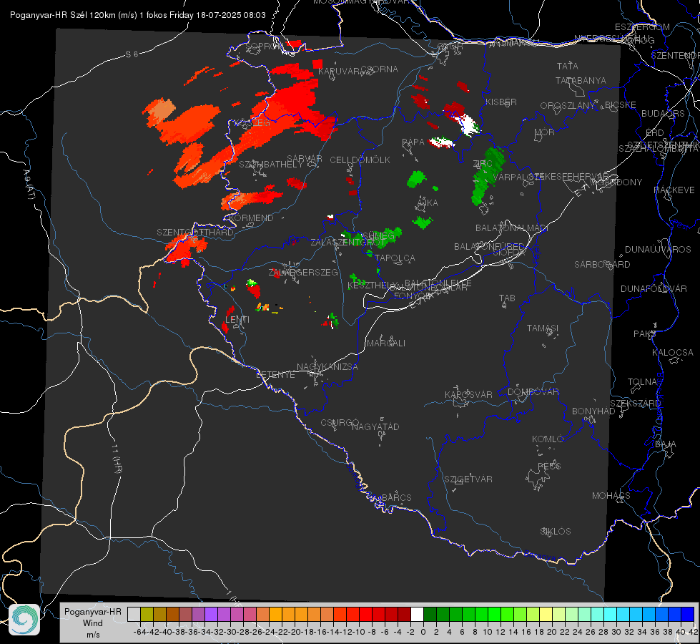
Task: Select the BALATONFURED city label
Action: tap(489, 247)
